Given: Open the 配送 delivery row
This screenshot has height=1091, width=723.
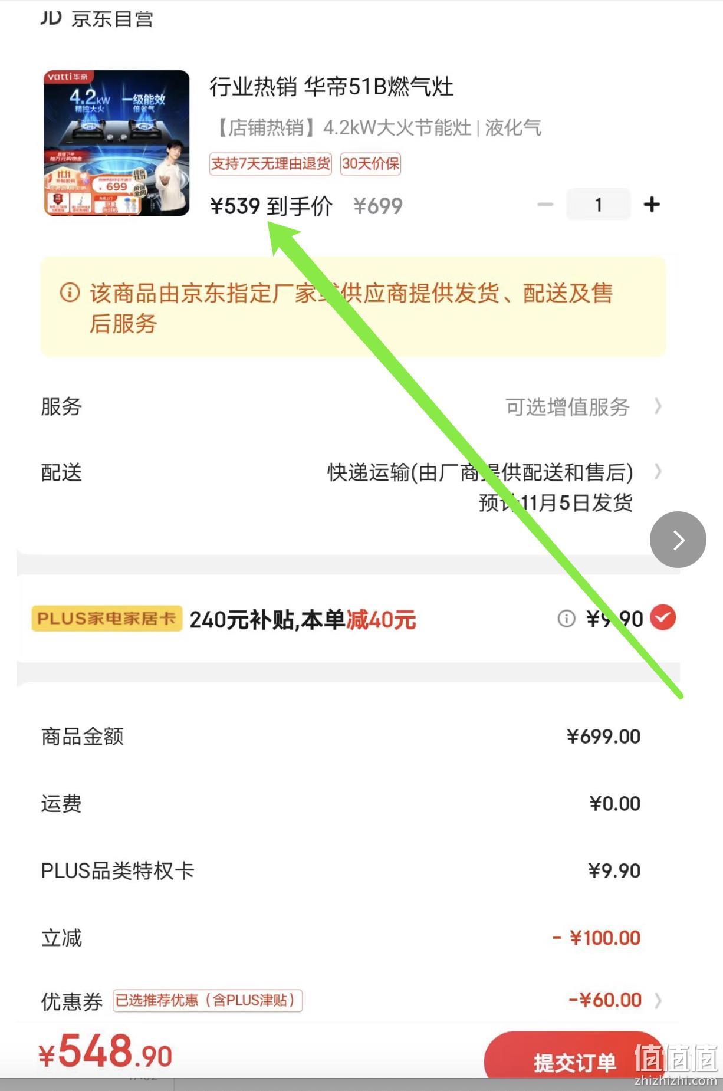Looking at the screenshot, I should (x=352, y=487).
